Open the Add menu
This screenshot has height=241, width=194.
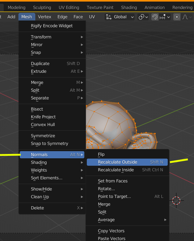[x=11, y=17]
